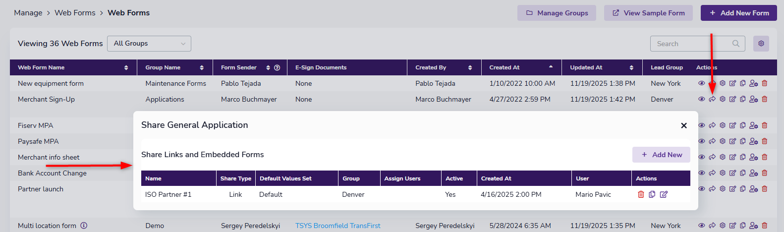Open user assignment for Fiserv MPA form

754,125
